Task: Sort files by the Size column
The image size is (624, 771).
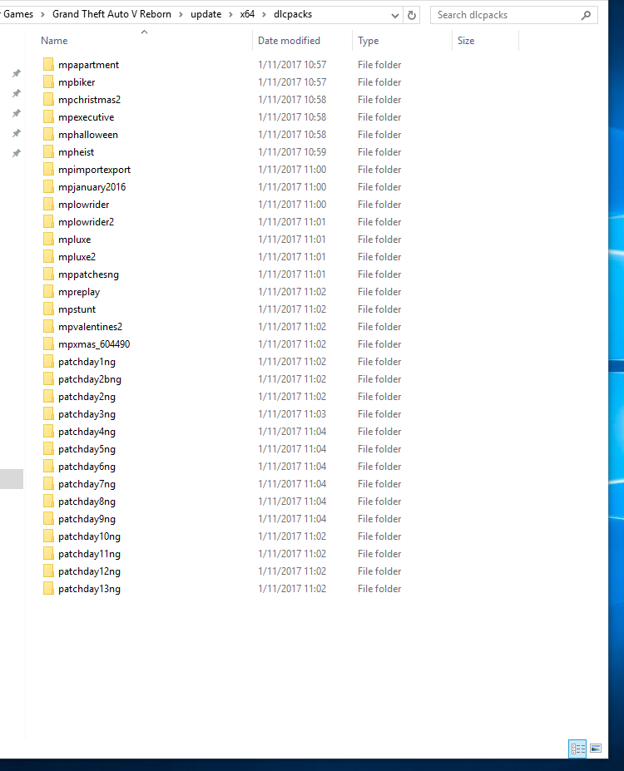Action: tap(466, 41)
